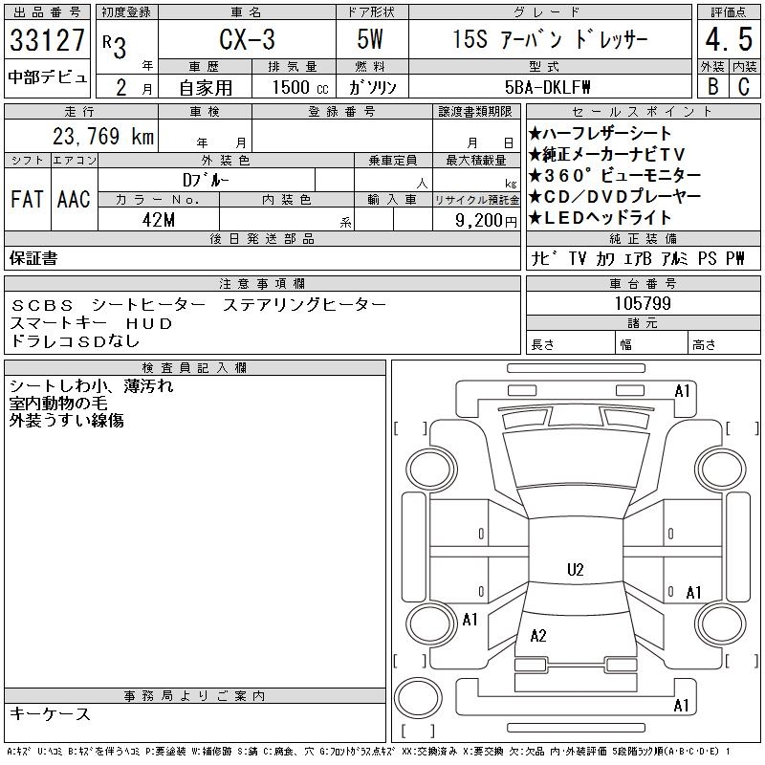Click sales point 純正メーカーナビTV

point(607,154)
